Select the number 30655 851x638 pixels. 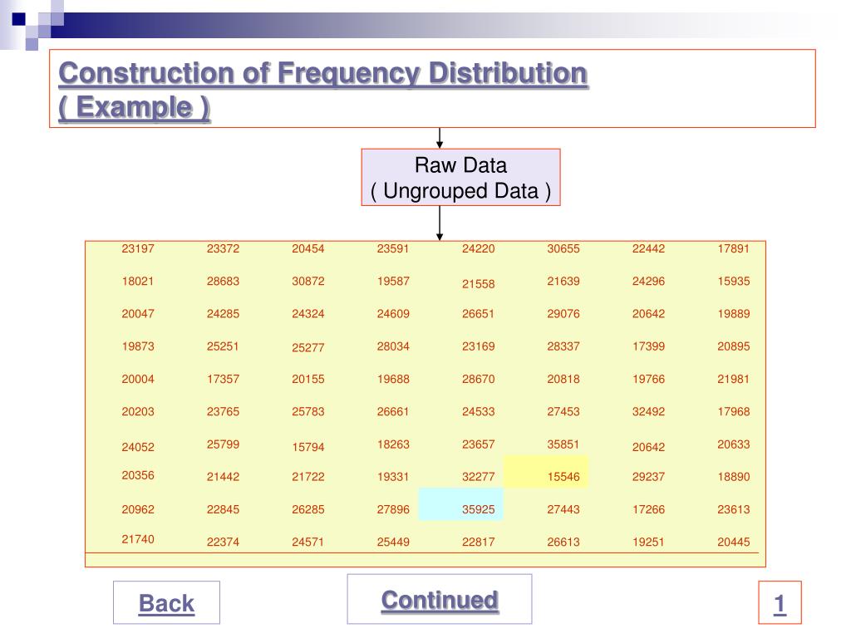pyautogui.click(x=563, y=248)
